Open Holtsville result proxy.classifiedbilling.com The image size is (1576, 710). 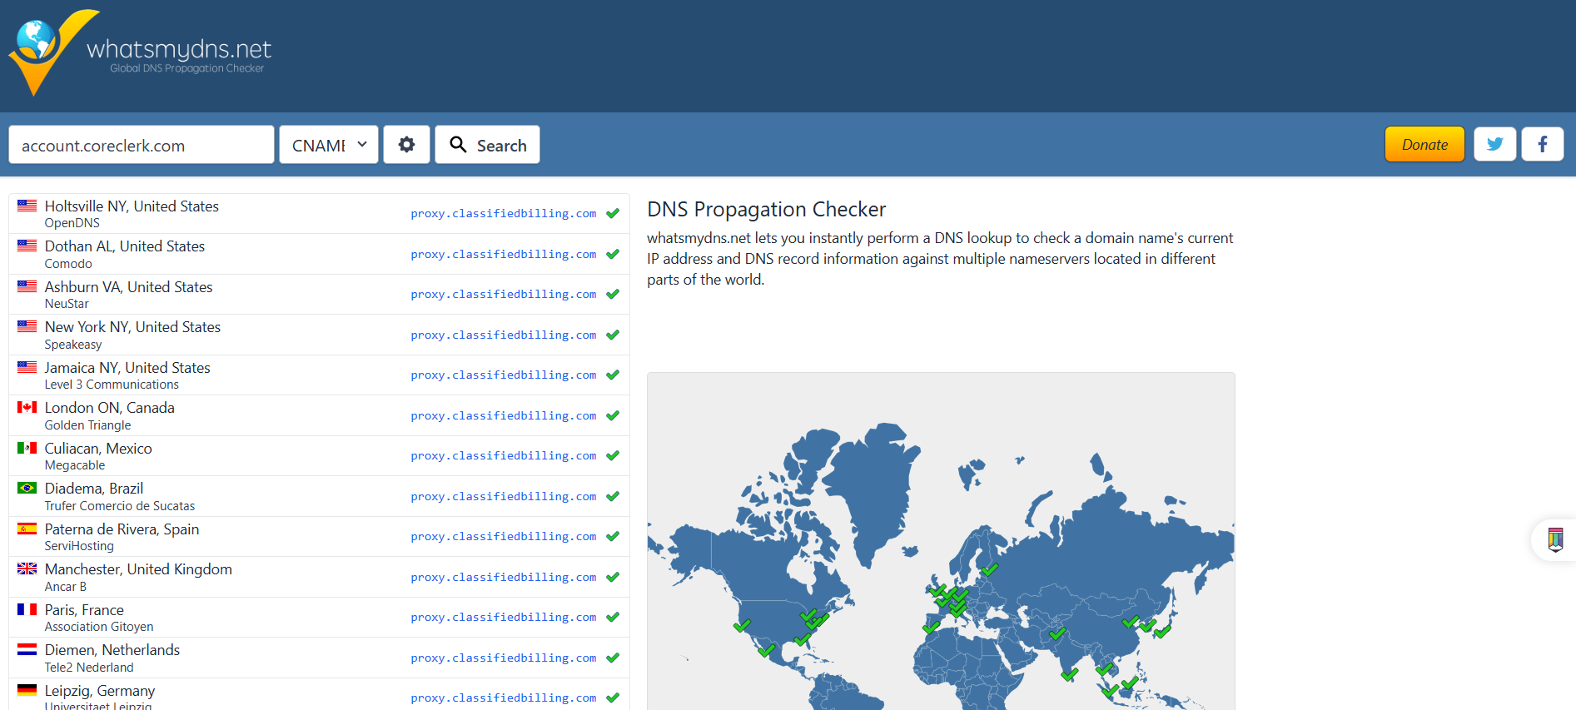(x=503, y=214)
